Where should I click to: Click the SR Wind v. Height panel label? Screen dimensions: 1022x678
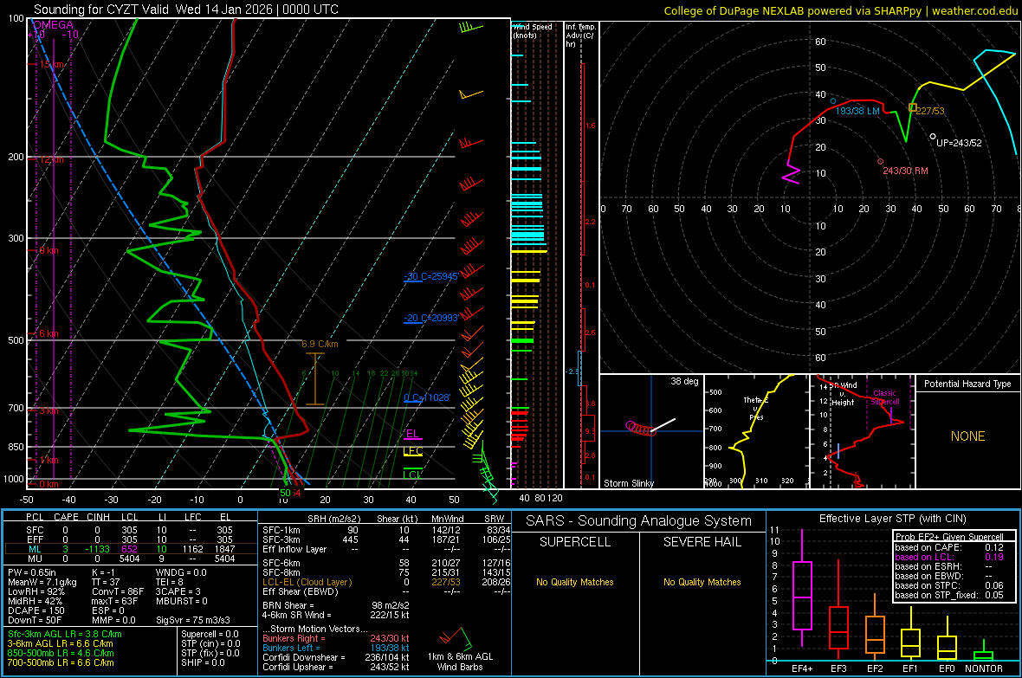pos(844,394)
